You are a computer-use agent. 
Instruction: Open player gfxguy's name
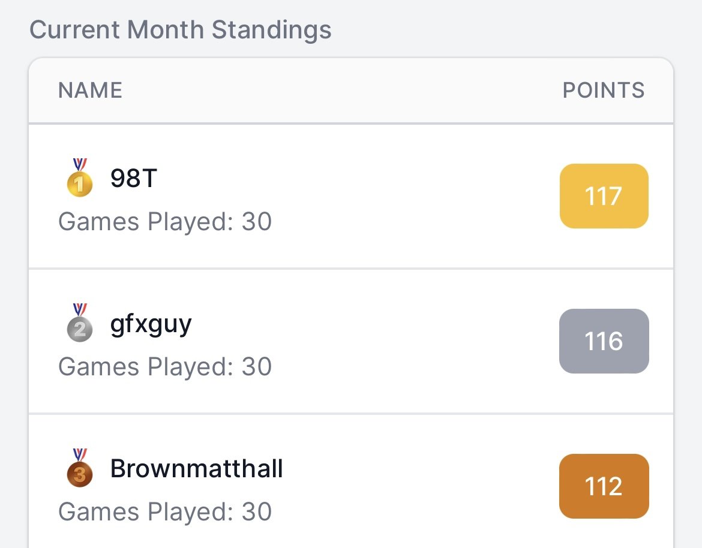pyautogui.click(x=151, y=324)
